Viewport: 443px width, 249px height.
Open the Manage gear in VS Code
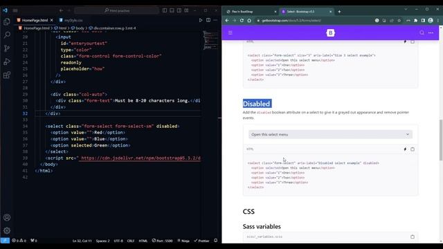pos(7,230)
